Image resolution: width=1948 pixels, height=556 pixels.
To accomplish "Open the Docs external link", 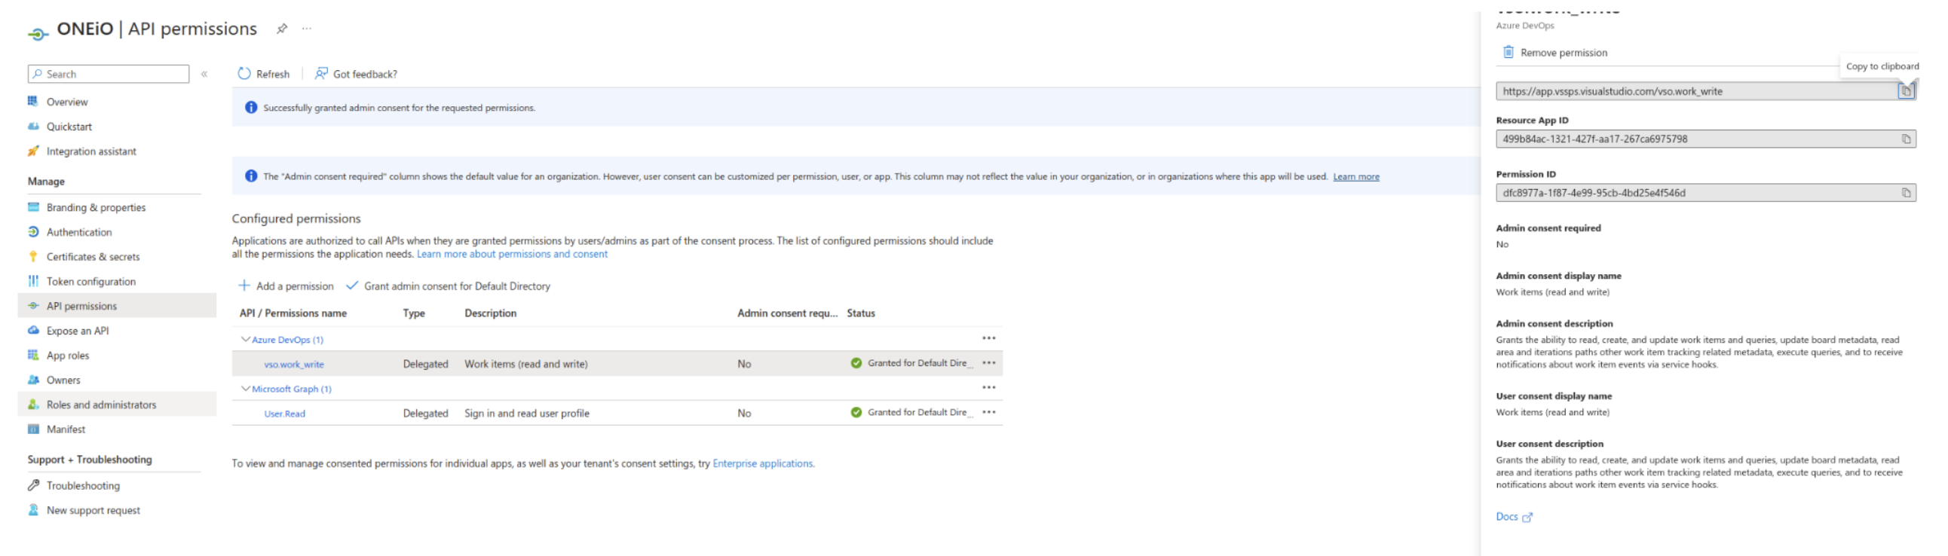I will coord(1513,517).
